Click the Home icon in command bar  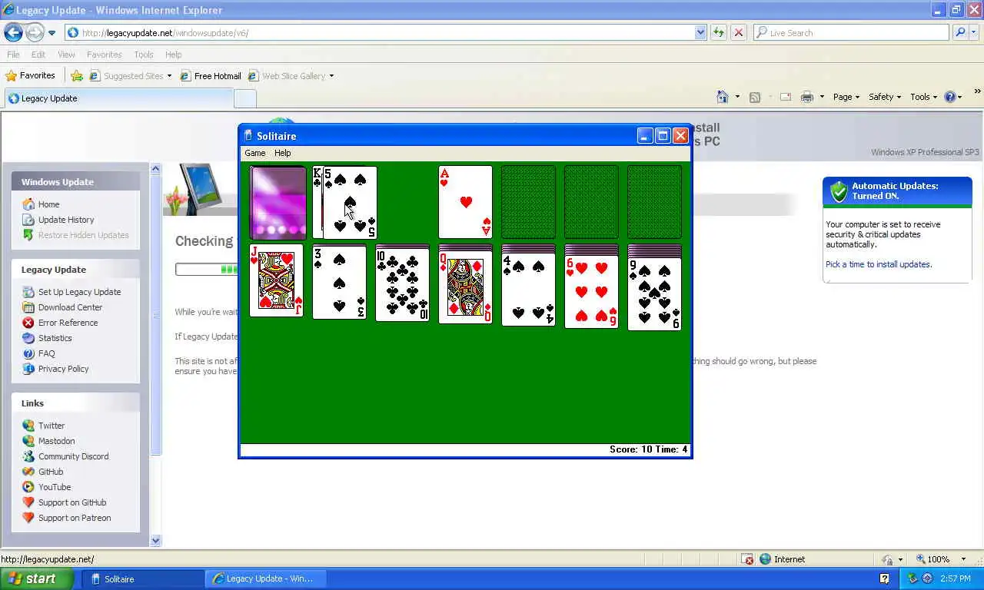tap(723, 97)
